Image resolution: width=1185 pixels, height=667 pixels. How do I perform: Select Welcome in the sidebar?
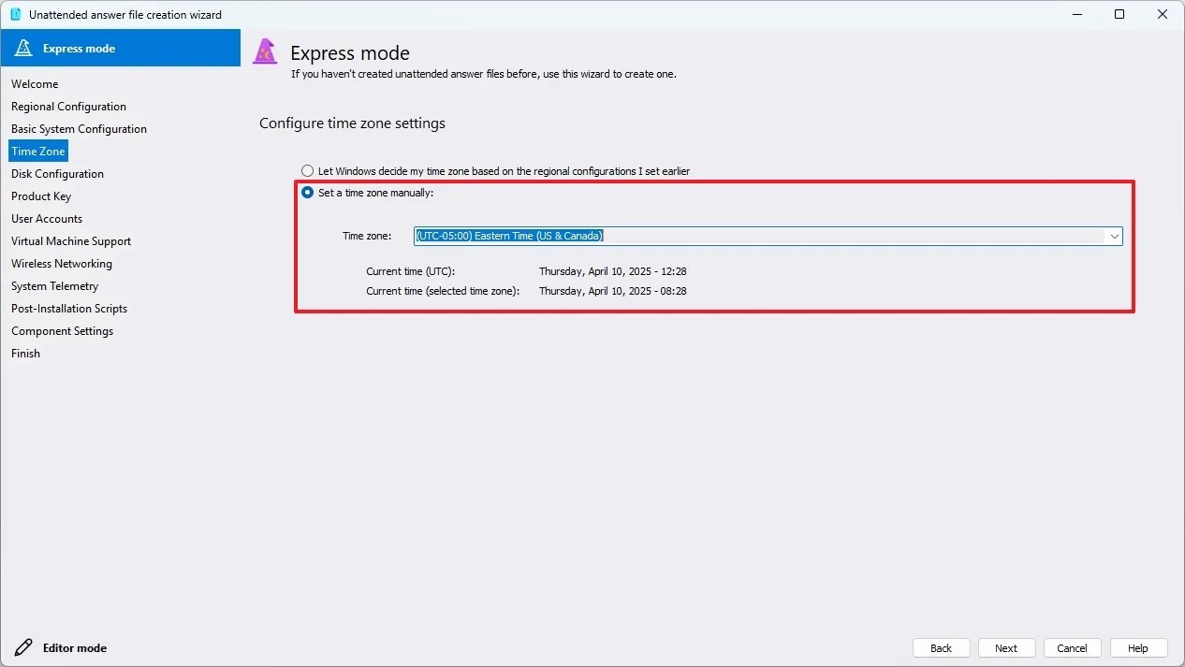(x=35, y=83)
